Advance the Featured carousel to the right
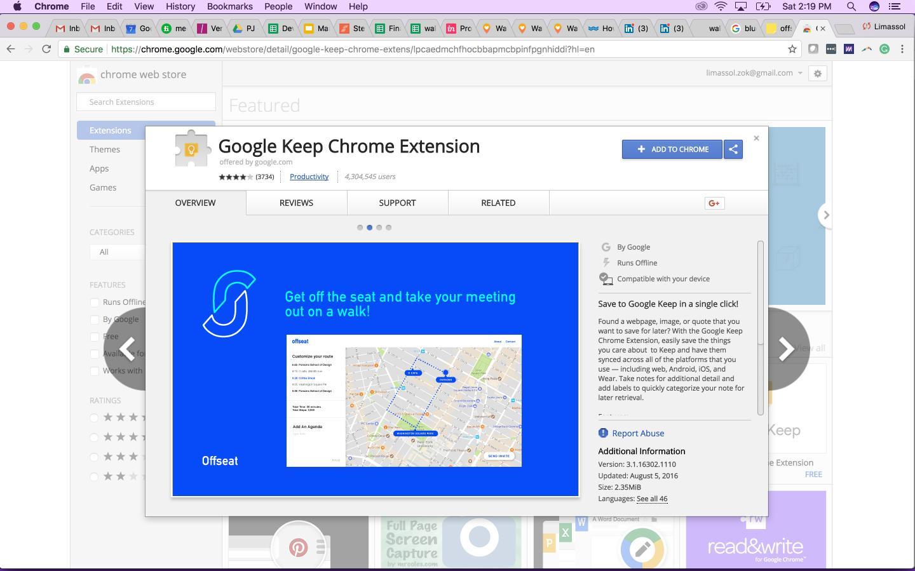915x571 pixels. [x=826, y=215]
